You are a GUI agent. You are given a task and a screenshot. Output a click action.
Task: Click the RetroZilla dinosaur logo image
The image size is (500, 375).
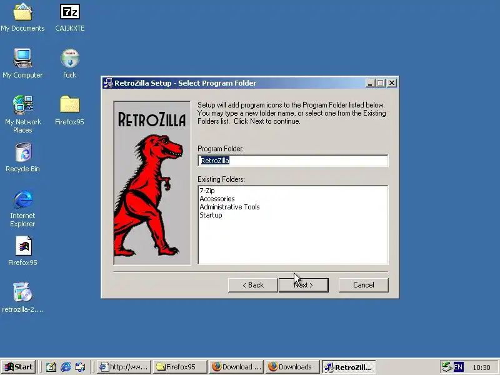point(152,183)
